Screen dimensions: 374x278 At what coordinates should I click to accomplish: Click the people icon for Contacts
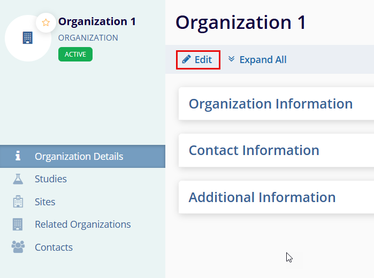pyautogui.click(x=18, y=247)
